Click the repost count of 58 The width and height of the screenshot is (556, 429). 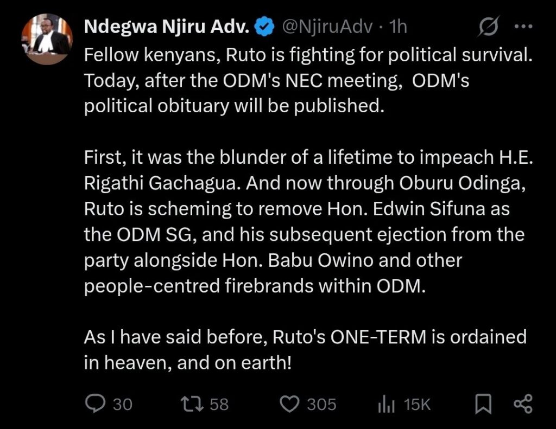click(x=219, y=405)
